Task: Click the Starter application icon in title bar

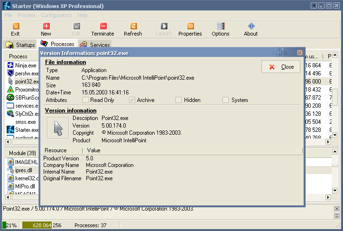Action: (7, 6)
